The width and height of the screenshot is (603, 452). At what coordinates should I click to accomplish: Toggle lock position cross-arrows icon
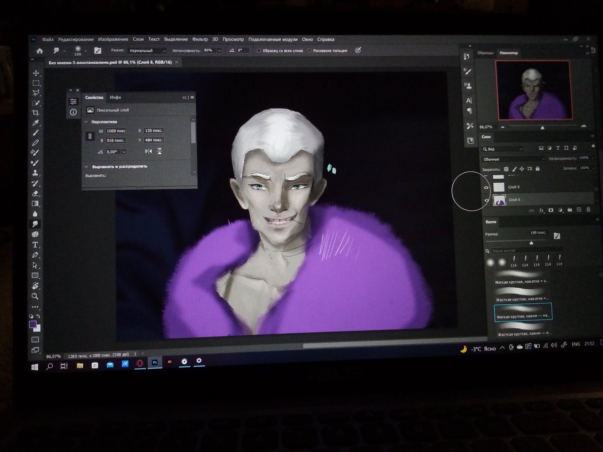click(x=522, y=169)
